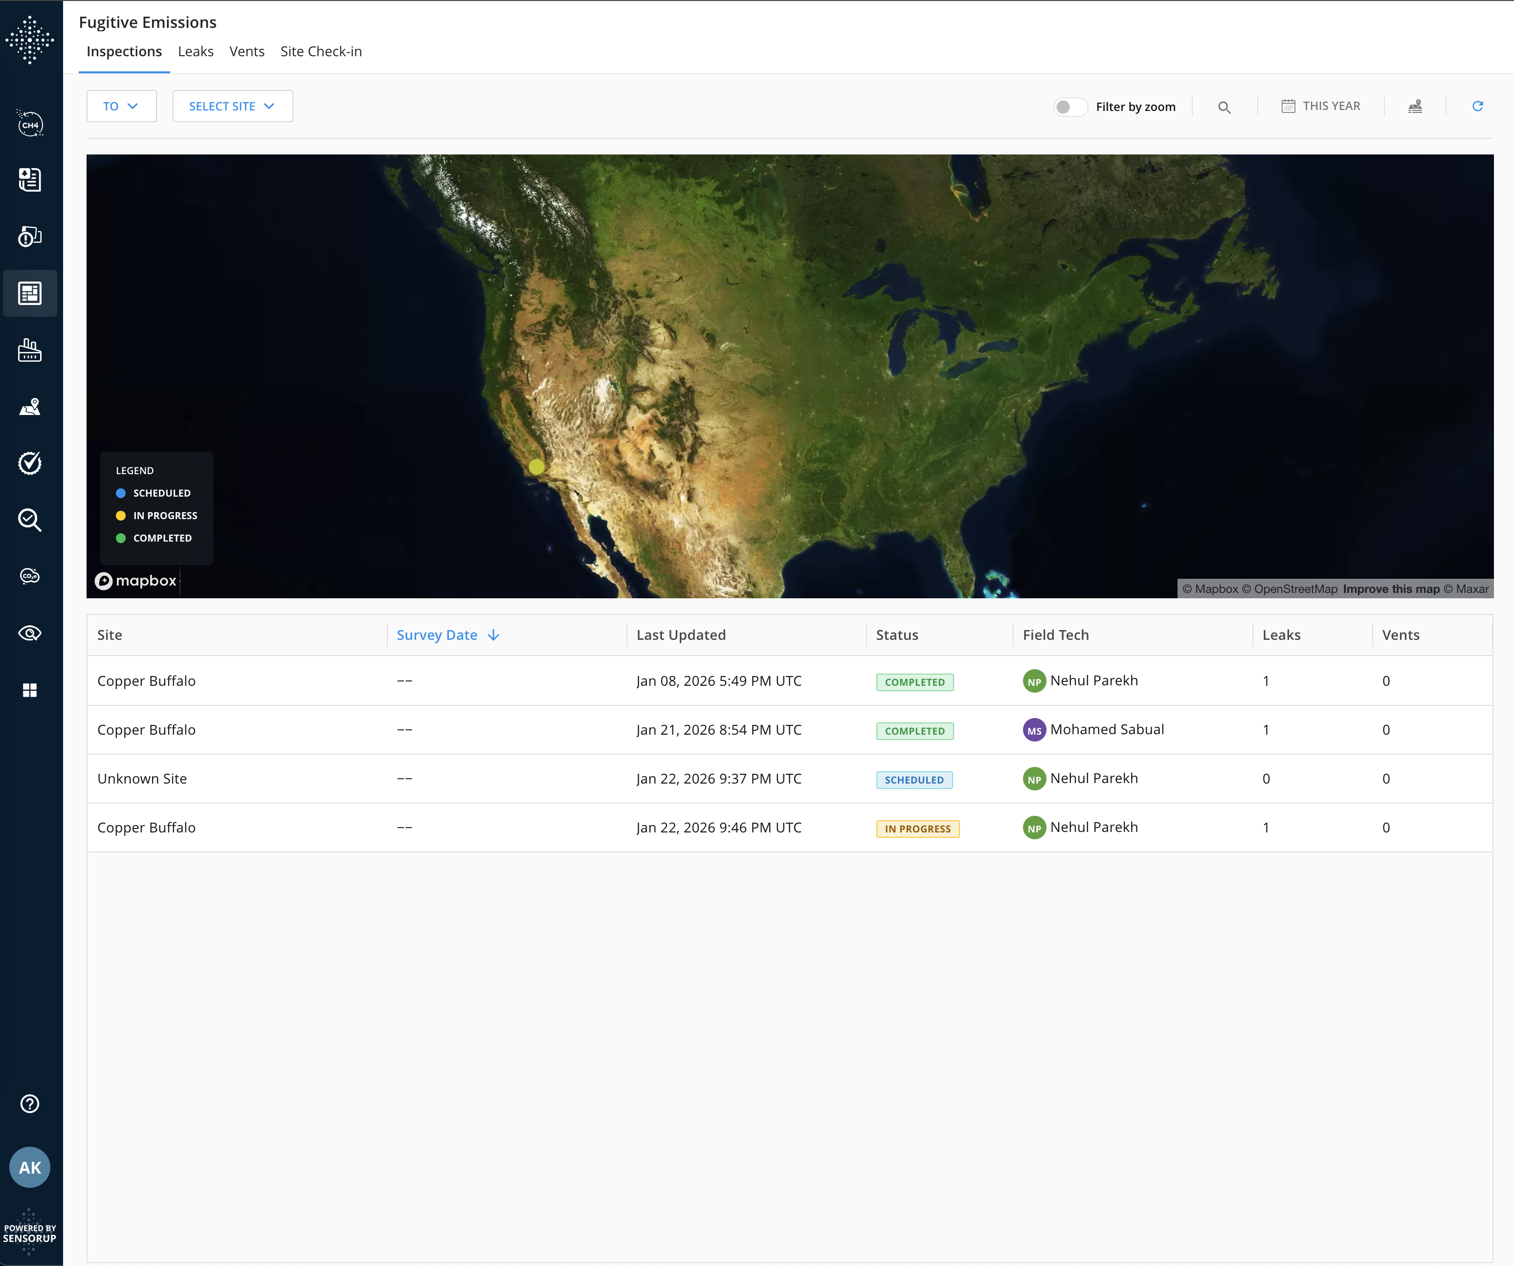The image size is (1514, 1266).
Task: Select the highlighted dashboard table sidebar icon
Action: (29, 293)
